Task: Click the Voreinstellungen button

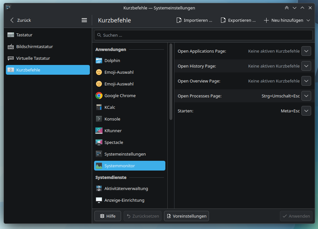Action: [x=186, y=216]
